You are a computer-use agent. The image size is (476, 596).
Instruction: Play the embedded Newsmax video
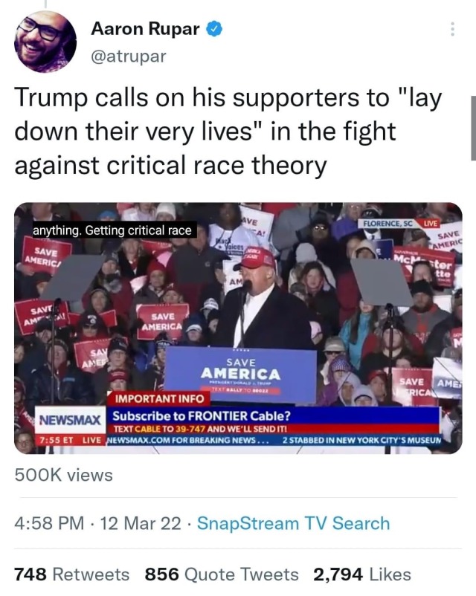tap(238, 328)
